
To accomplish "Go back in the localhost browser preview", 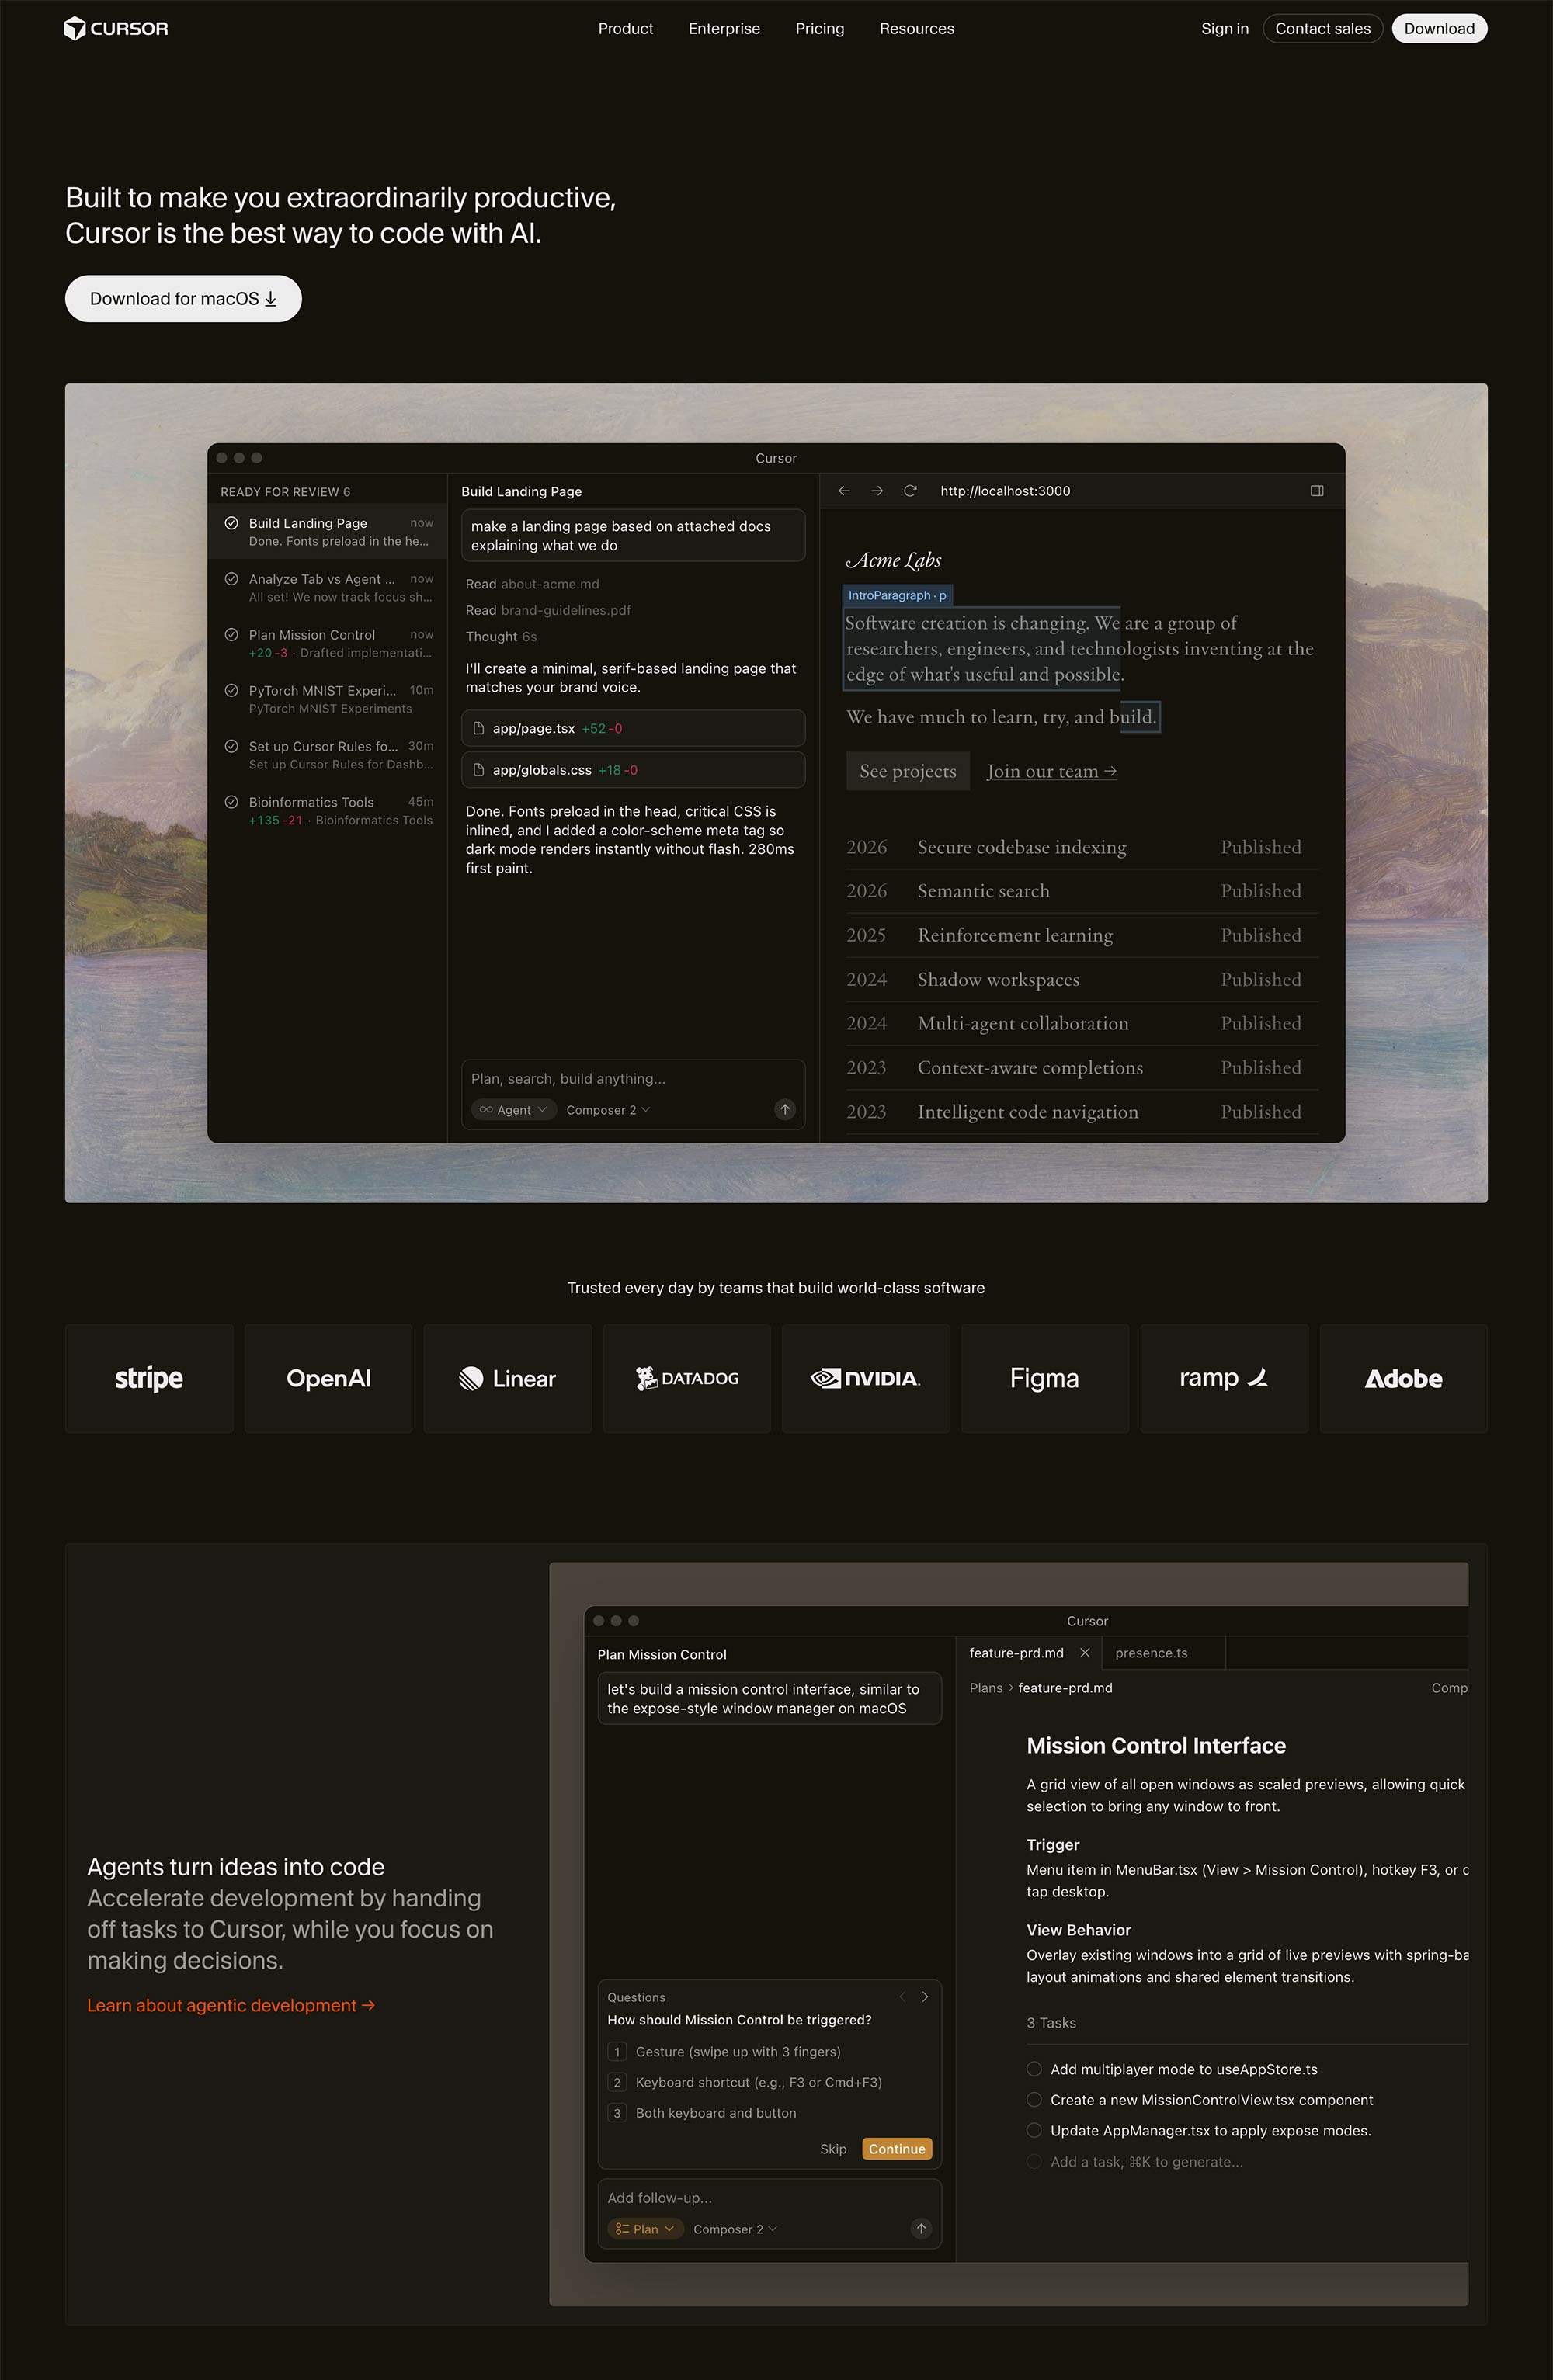I will point(844,491).
